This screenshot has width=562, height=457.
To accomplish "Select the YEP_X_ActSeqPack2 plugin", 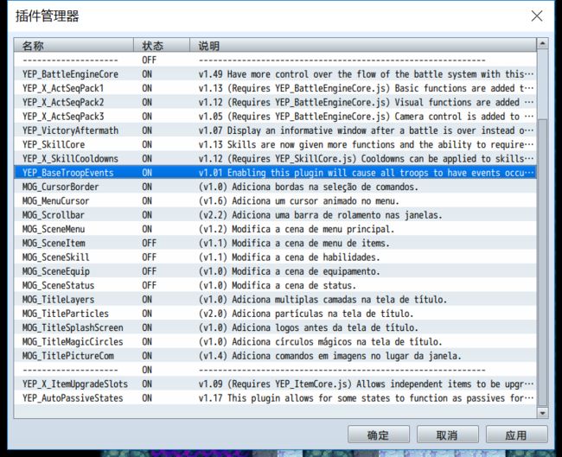I will tap(275, 102).
